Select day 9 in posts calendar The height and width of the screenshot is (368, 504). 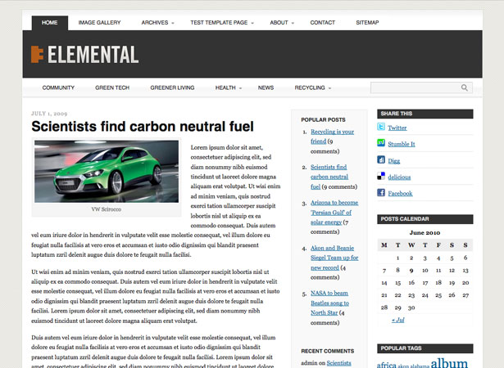tap(411, 271)
